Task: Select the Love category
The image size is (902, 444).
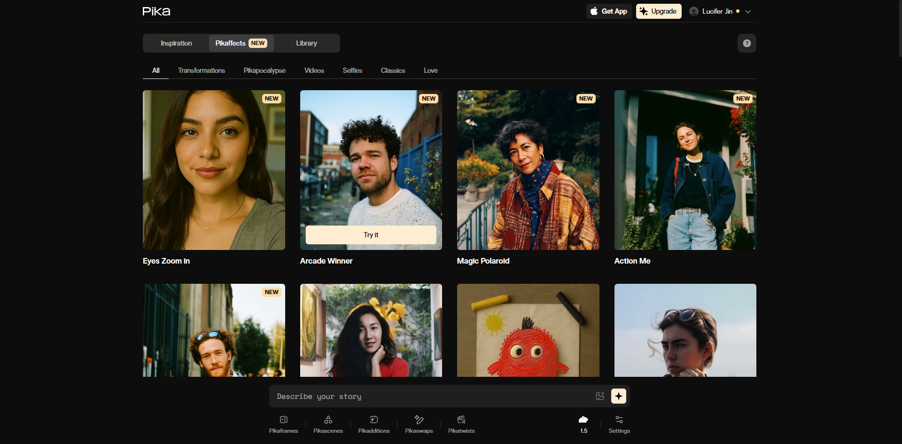Action: pyautogui.click(x=430, y=70)
